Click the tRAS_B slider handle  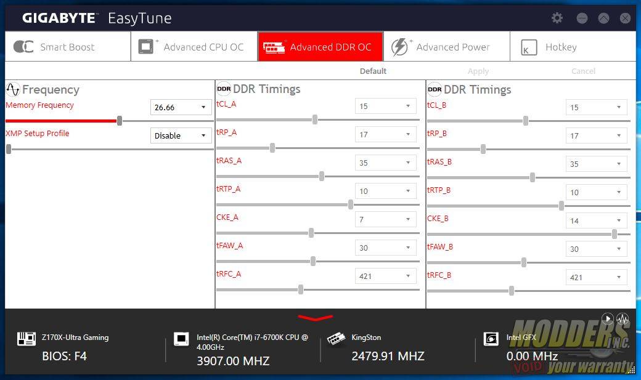pyautogui.click(x=533, y=177)
